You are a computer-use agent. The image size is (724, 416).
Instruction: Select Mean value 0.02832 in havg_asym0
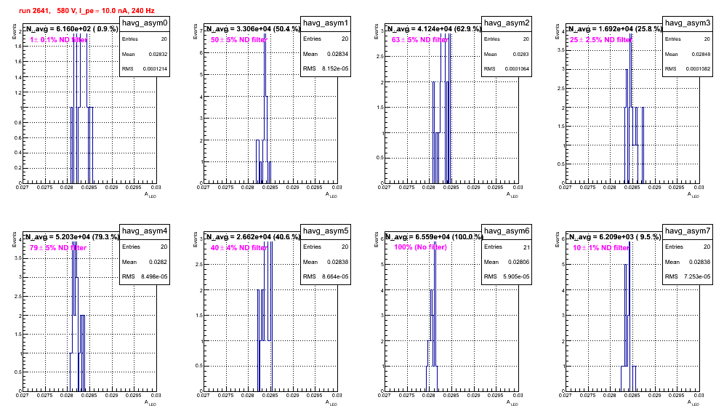158,54
